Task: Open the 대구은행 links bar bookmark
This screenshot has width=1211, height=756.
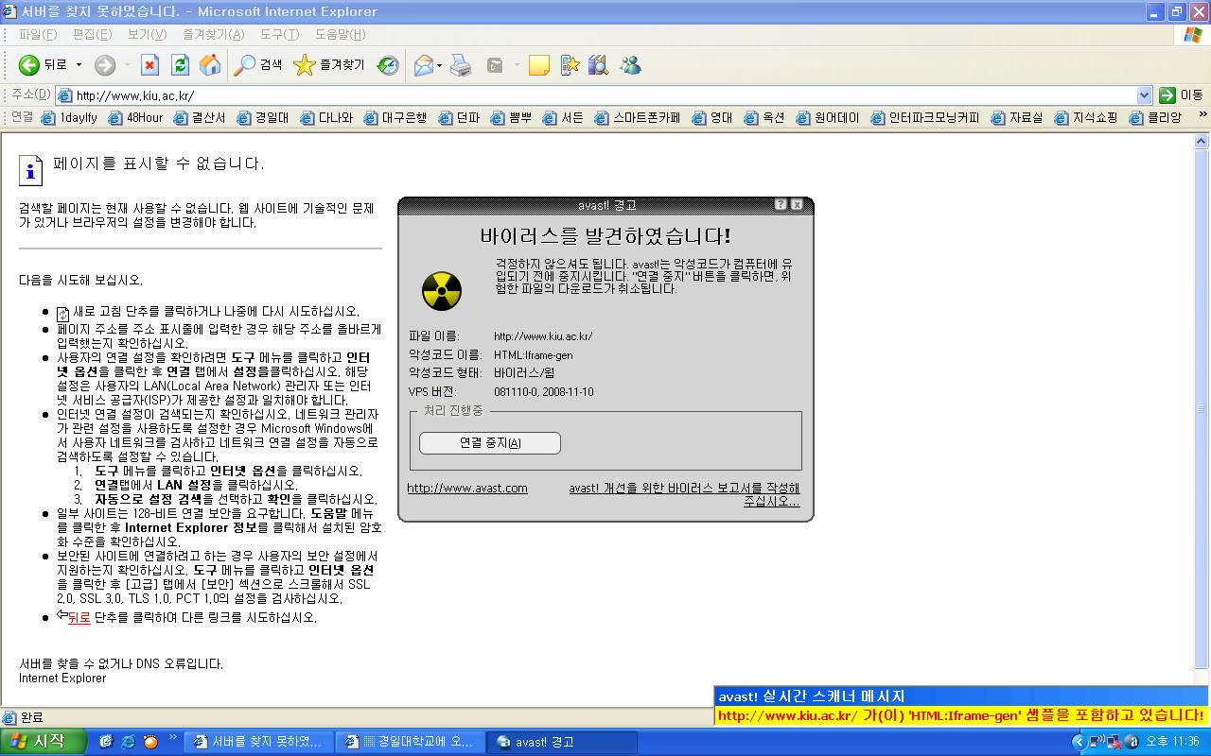Action: 395,118
